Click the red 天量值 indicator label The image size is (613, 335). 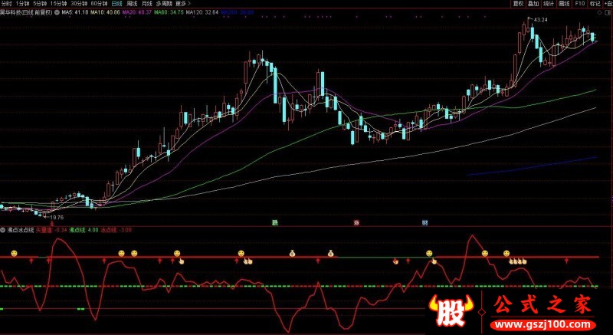(51, 230)
